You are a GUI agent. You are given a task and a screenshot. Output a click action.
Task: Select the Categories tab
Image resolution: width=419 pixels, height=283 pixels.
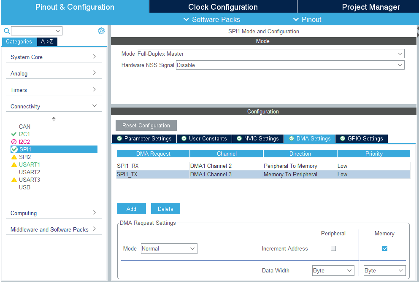pyautogui.click(x=19, y=42)
